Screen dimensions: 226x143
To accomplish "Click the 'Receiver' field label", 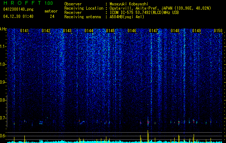I will (x=73, y=13).
